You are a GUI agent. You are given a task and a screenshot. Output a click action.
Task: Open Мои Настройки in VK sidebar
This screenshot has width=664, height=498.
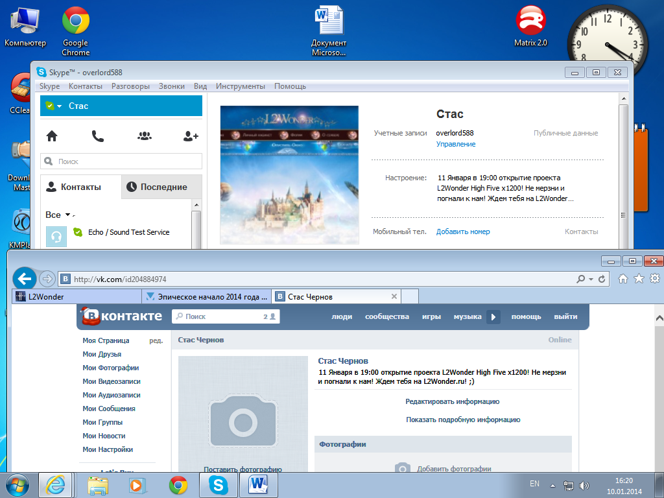pyautogui.click(x=108, y=449)
